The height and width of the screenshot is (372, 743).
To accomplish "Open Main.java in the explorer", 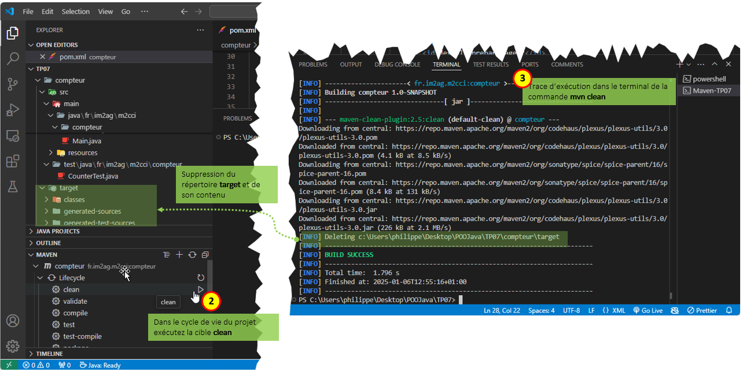I will [87, 141].
